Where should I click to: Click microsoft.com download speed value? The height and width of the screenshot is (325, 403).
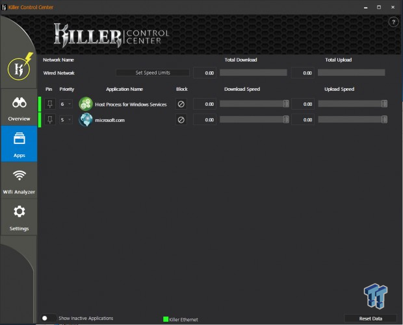(x=205, y=120)
